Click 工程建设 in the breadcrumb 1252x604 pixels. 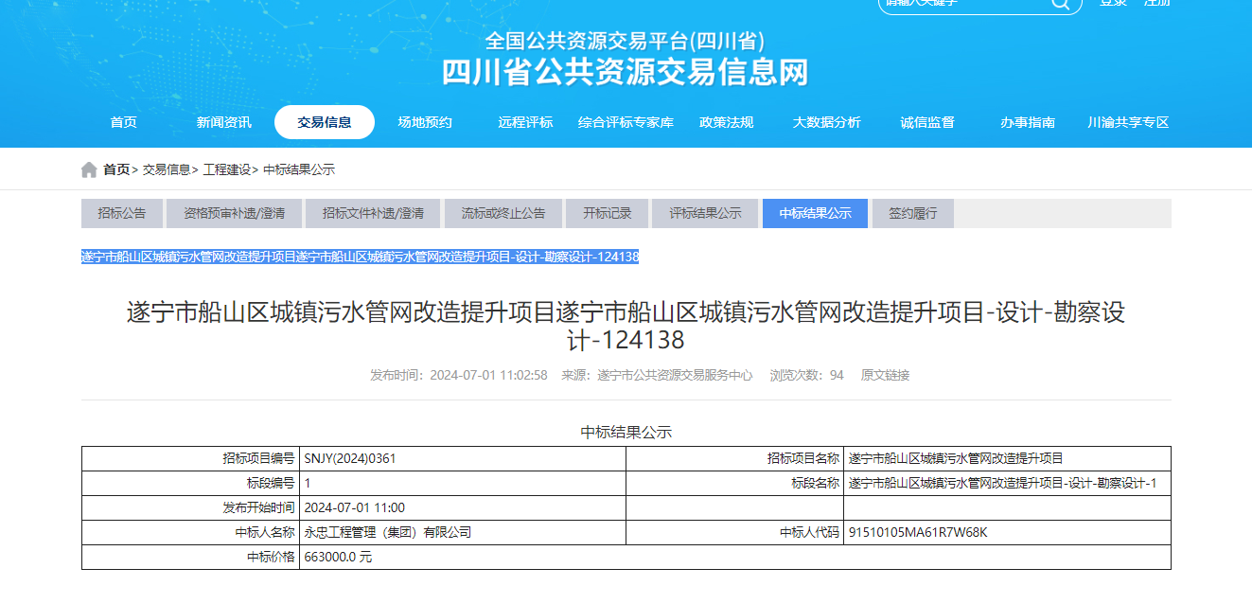coord(227,169)
